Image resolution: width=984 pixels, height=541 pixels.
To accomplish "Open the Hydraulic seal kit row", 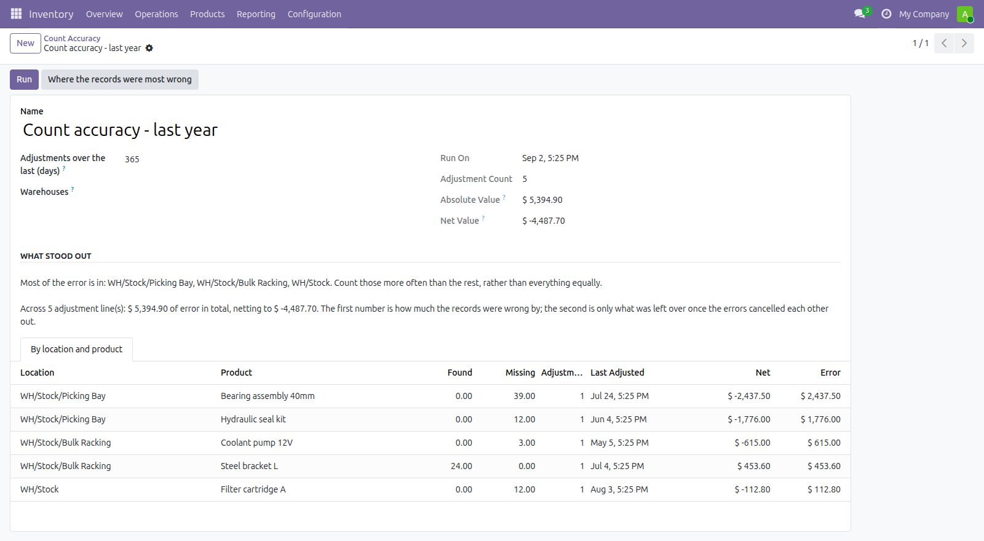I will coord(430,419).
